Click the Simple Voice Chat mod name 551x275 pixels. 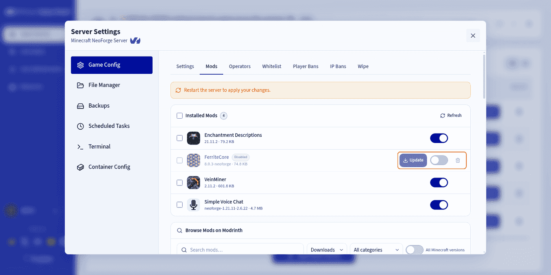pyautogui.click(x=224, y=202)
